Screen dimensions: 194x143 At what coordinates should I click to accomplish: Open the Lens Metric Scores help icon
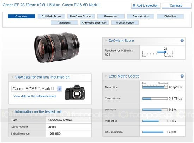click(182, 76)
